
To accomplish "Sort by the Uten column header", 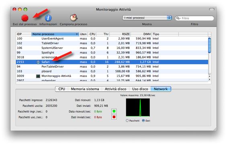I will [x=83, y=34].
